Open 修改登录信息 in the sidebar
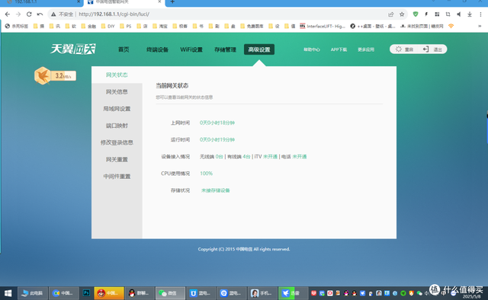The image size is (488, 300). 117,142
